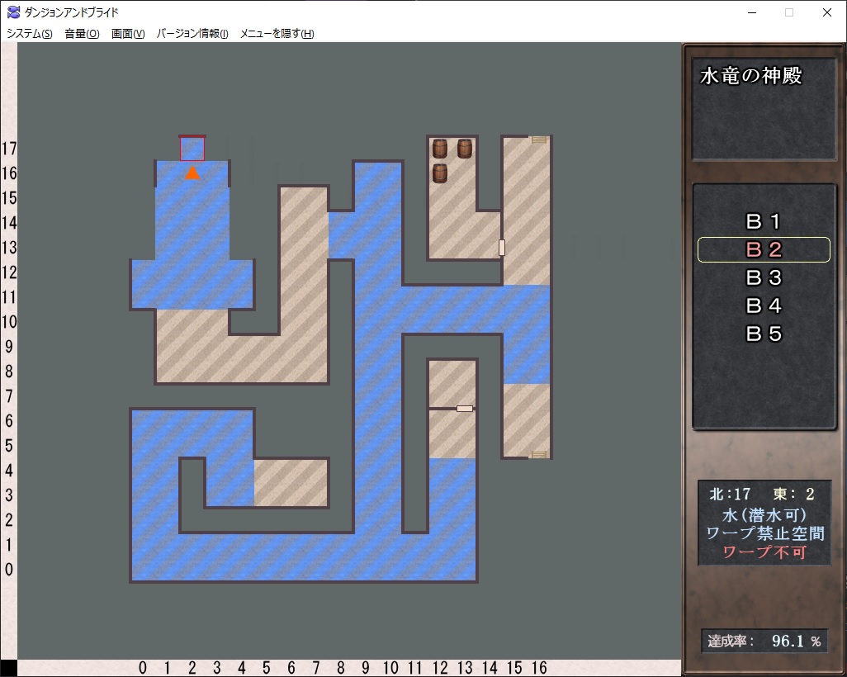
Task: Click column number 8 on the bottom axis
Action: point(341,669)
